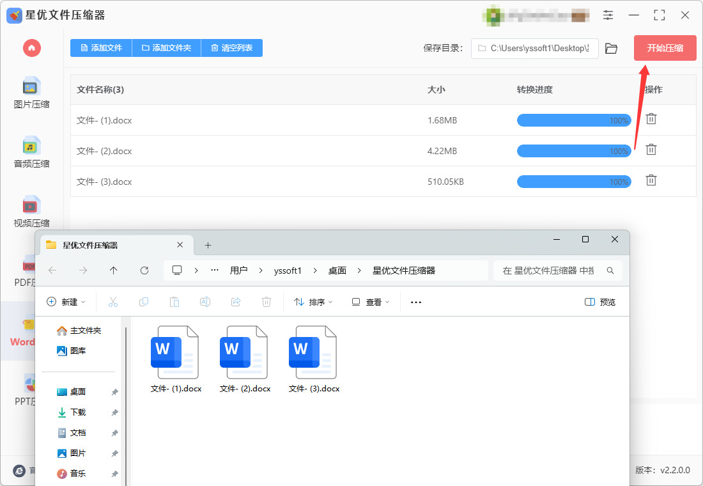Open the Explorer more options ellipsis

416,302
